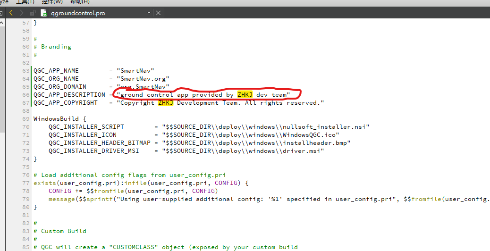Click line number 62 in the gutter
490x251 pixels.
(26, 62)
